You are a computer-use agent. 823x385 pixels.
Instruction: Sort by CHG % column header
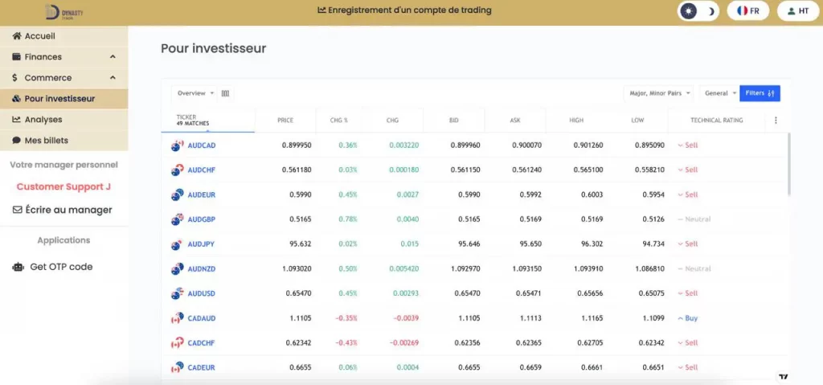coord(338,121)
